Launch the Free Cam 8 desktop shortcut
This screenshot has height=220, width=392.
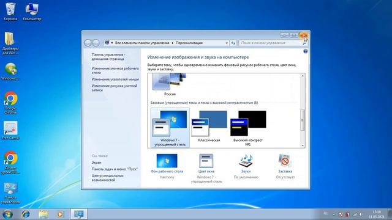coord(10,130)
